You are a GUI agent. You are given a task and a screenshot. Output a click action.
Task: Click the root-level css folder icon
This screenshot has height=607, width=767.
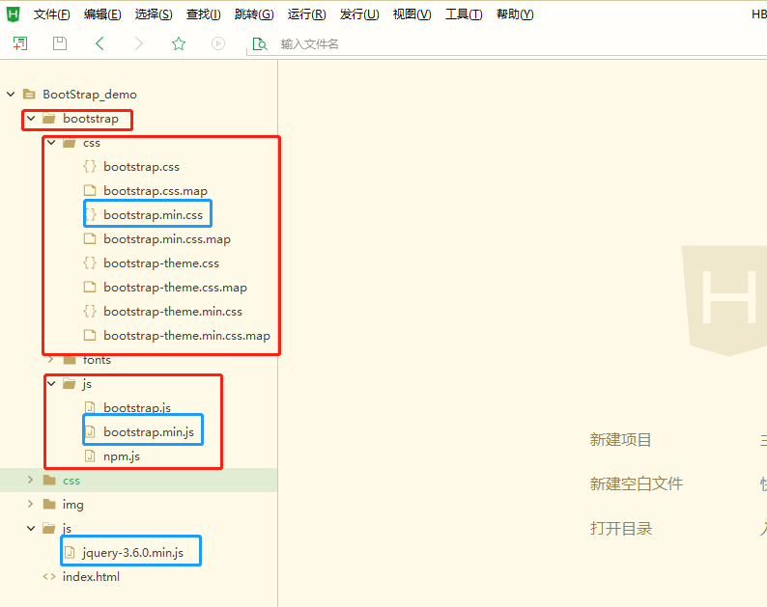(x=49, y=480)
